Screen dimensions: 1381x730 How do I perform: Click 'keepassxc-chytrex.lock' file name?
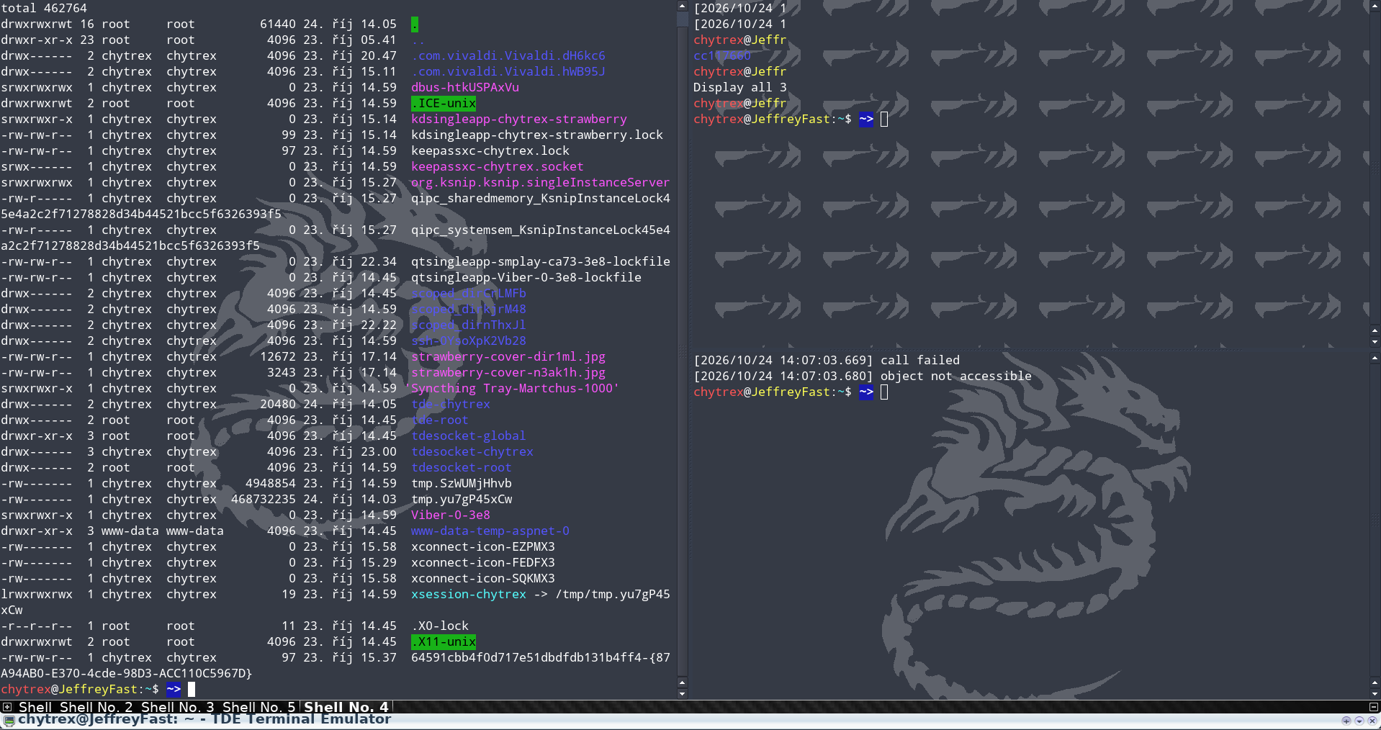coord(490,150)
